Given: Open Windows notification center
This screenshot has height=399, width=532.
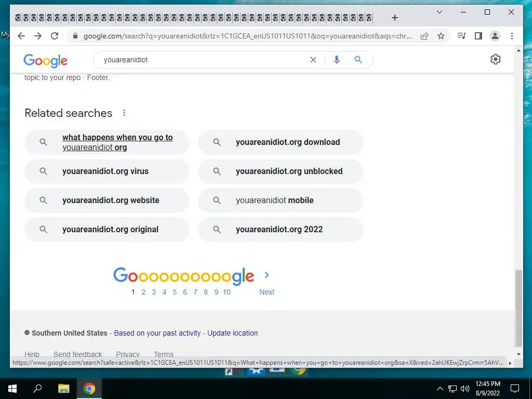Looking at the screenshot, I should click(515, 389).
